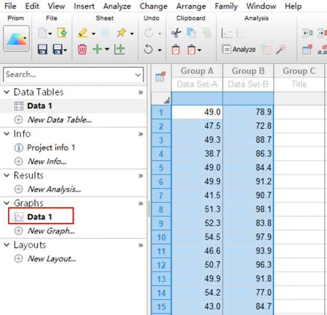Open the Analyze menu

pos(117,6)
